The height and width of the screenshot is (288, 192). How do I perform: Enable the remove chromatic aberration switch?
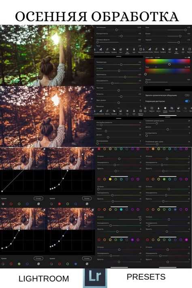[187, 95]
